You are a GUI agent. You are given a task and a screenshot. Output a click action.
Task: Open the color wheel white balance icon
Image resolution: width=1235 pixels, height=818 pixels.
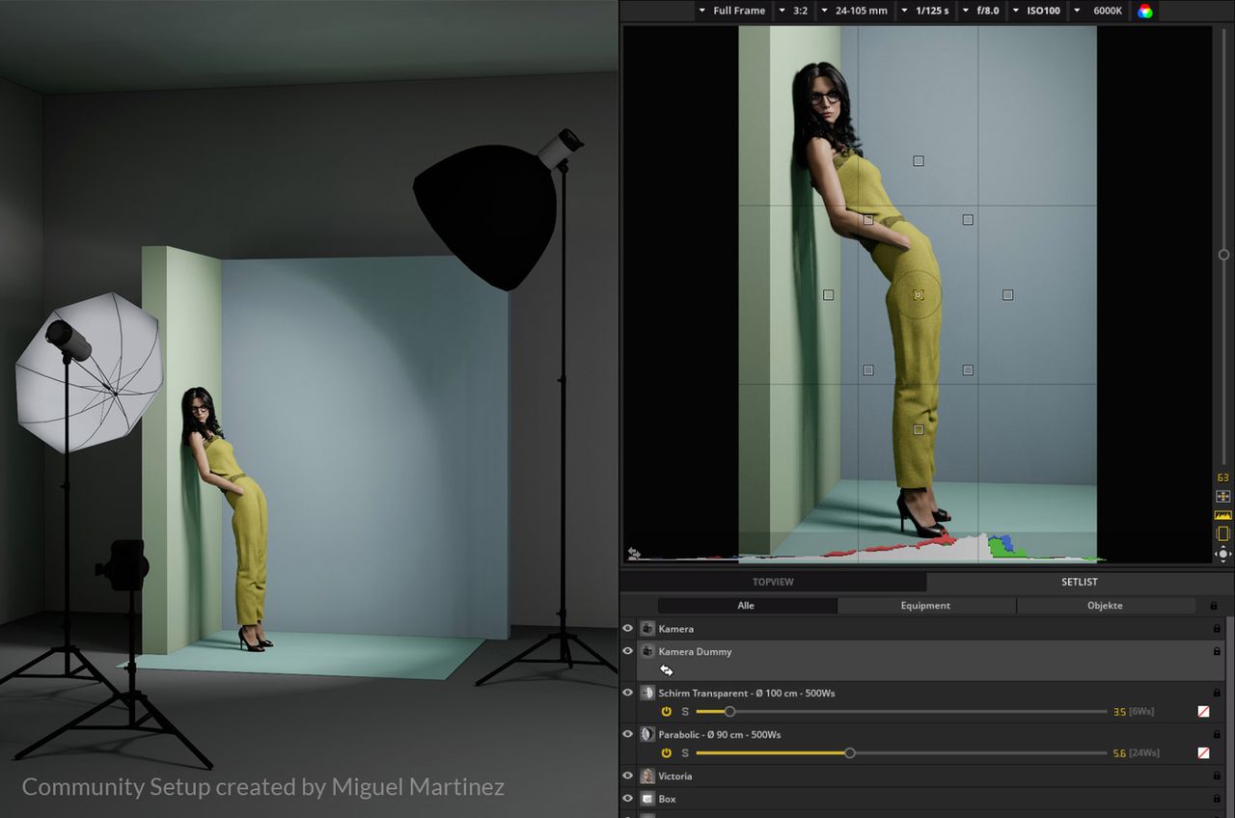click(x=1145, y=12)
